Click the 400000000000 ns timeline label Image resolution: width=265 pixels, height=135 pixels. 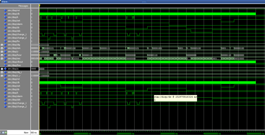[212, 133]
